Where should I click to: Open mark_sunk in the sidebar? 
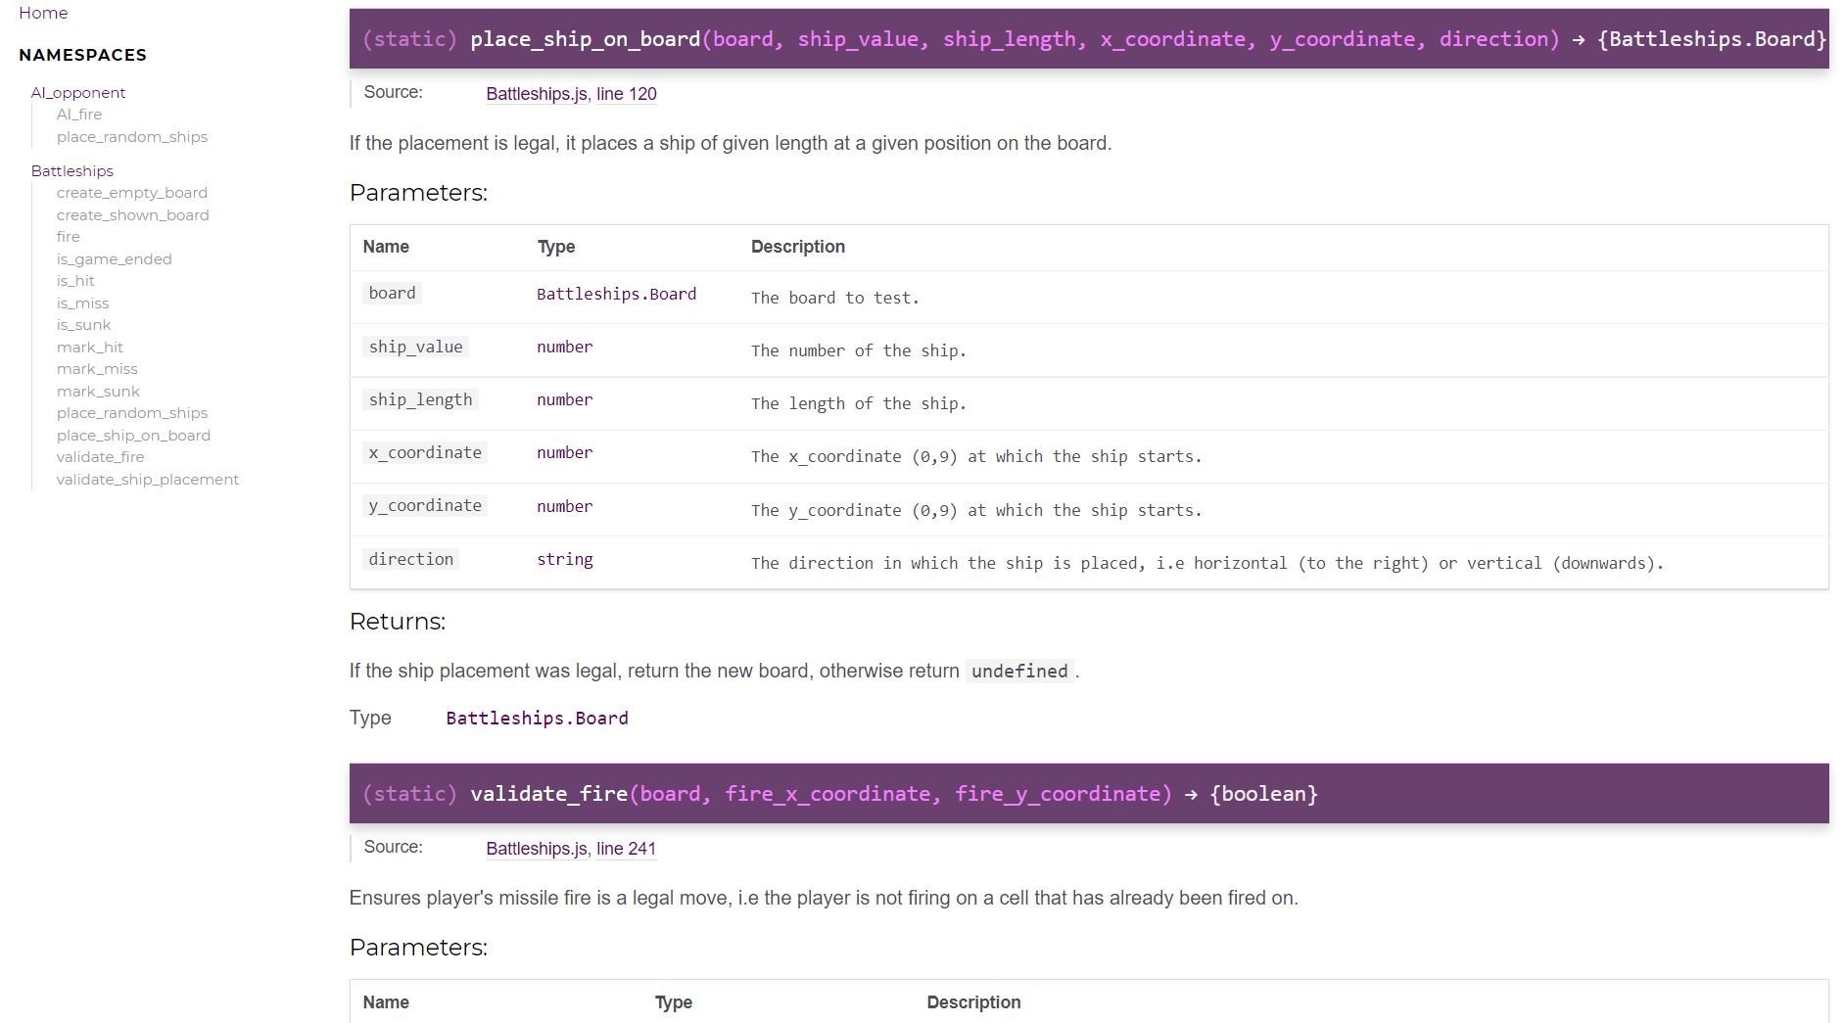tap(98, 392)
